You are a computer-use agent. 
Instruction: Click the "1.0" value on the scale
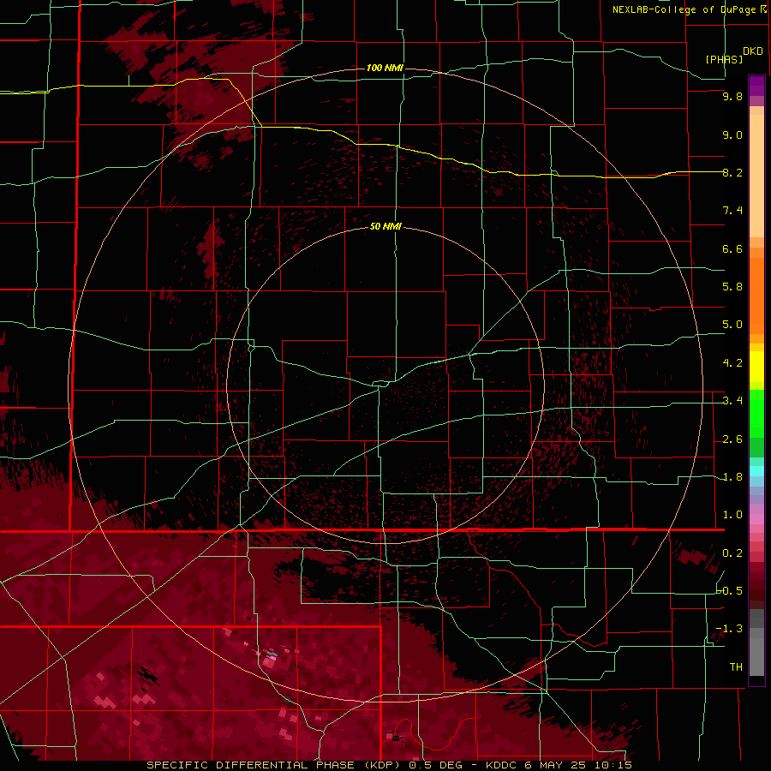click(732, 515)
